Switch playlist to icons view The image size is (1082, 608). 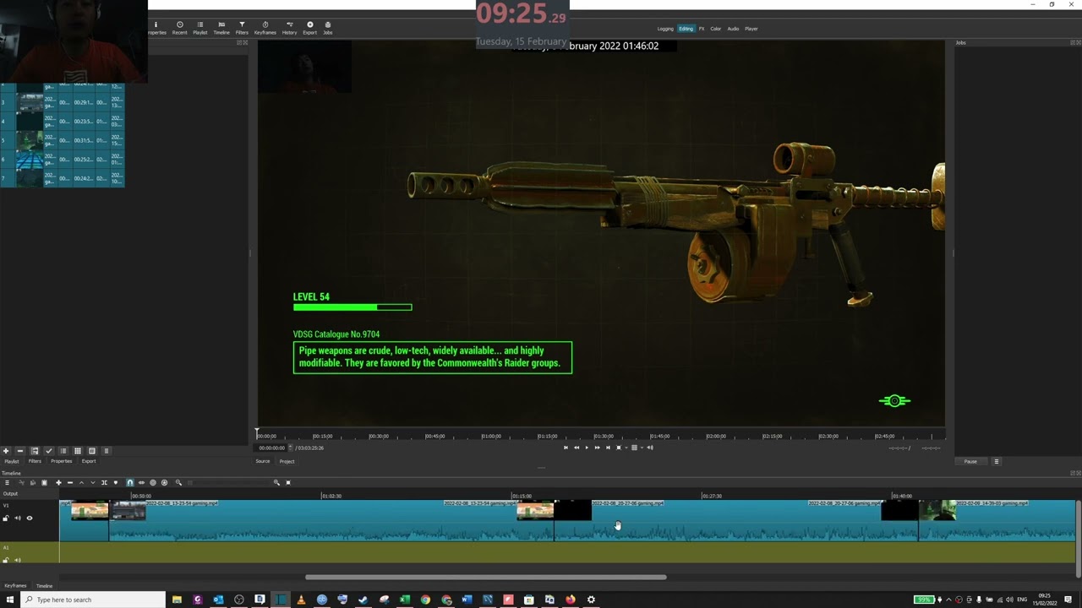coord(92,451)
